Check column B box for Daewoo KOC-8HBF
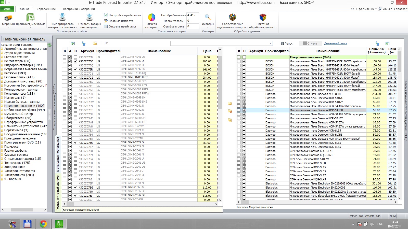 (239, 94)
